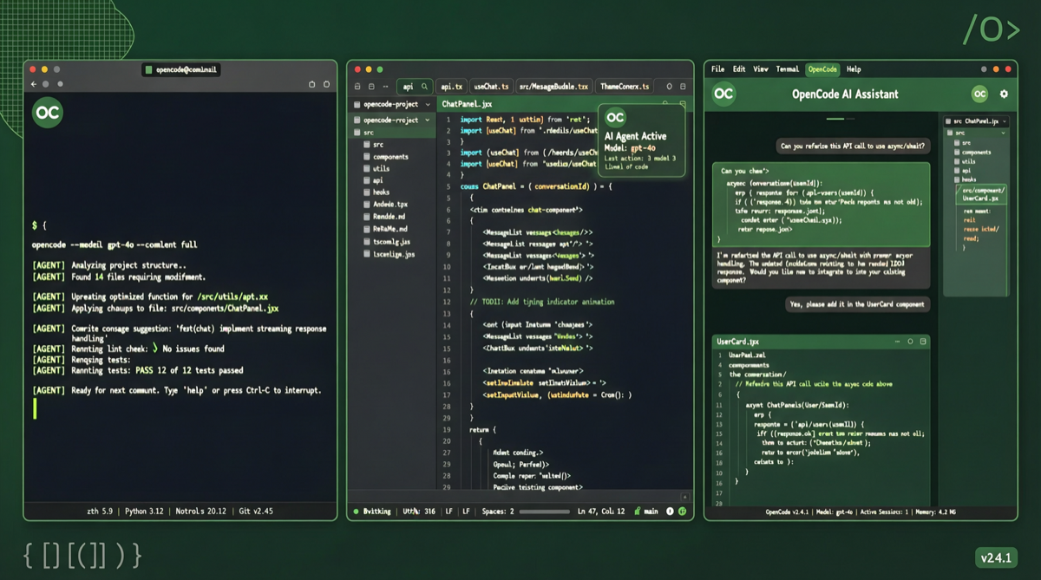Select src/component/UserCard in the assistant sidebar
The height and width of the screenshot is (580, 1041).
(980, 194)
